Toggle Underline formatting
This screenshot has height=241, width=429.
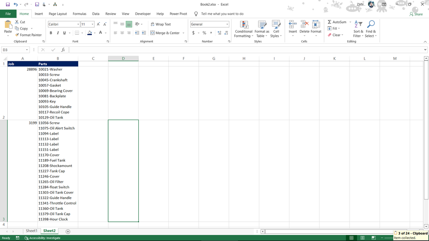[x=64, y=33]
